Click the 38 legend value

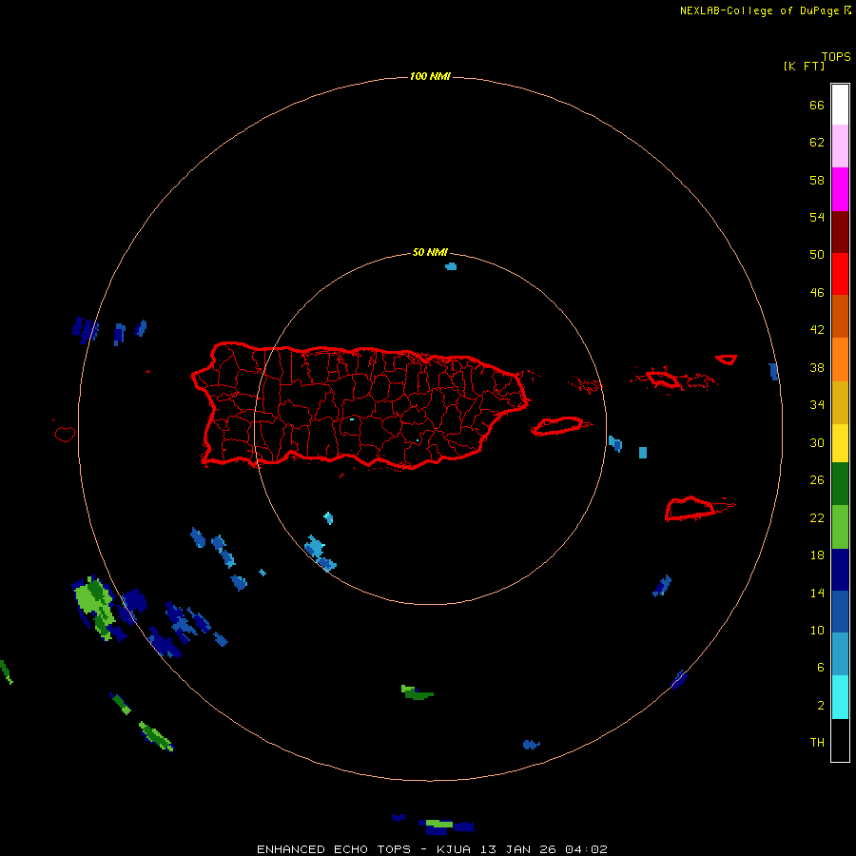point(817,367)
